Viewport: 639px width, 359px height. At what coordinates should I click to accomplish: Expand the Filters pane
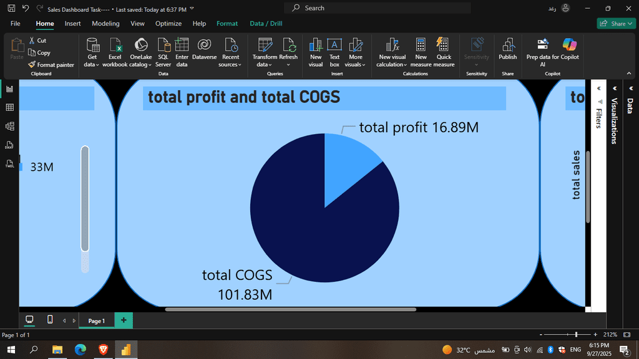click(598, 89)
